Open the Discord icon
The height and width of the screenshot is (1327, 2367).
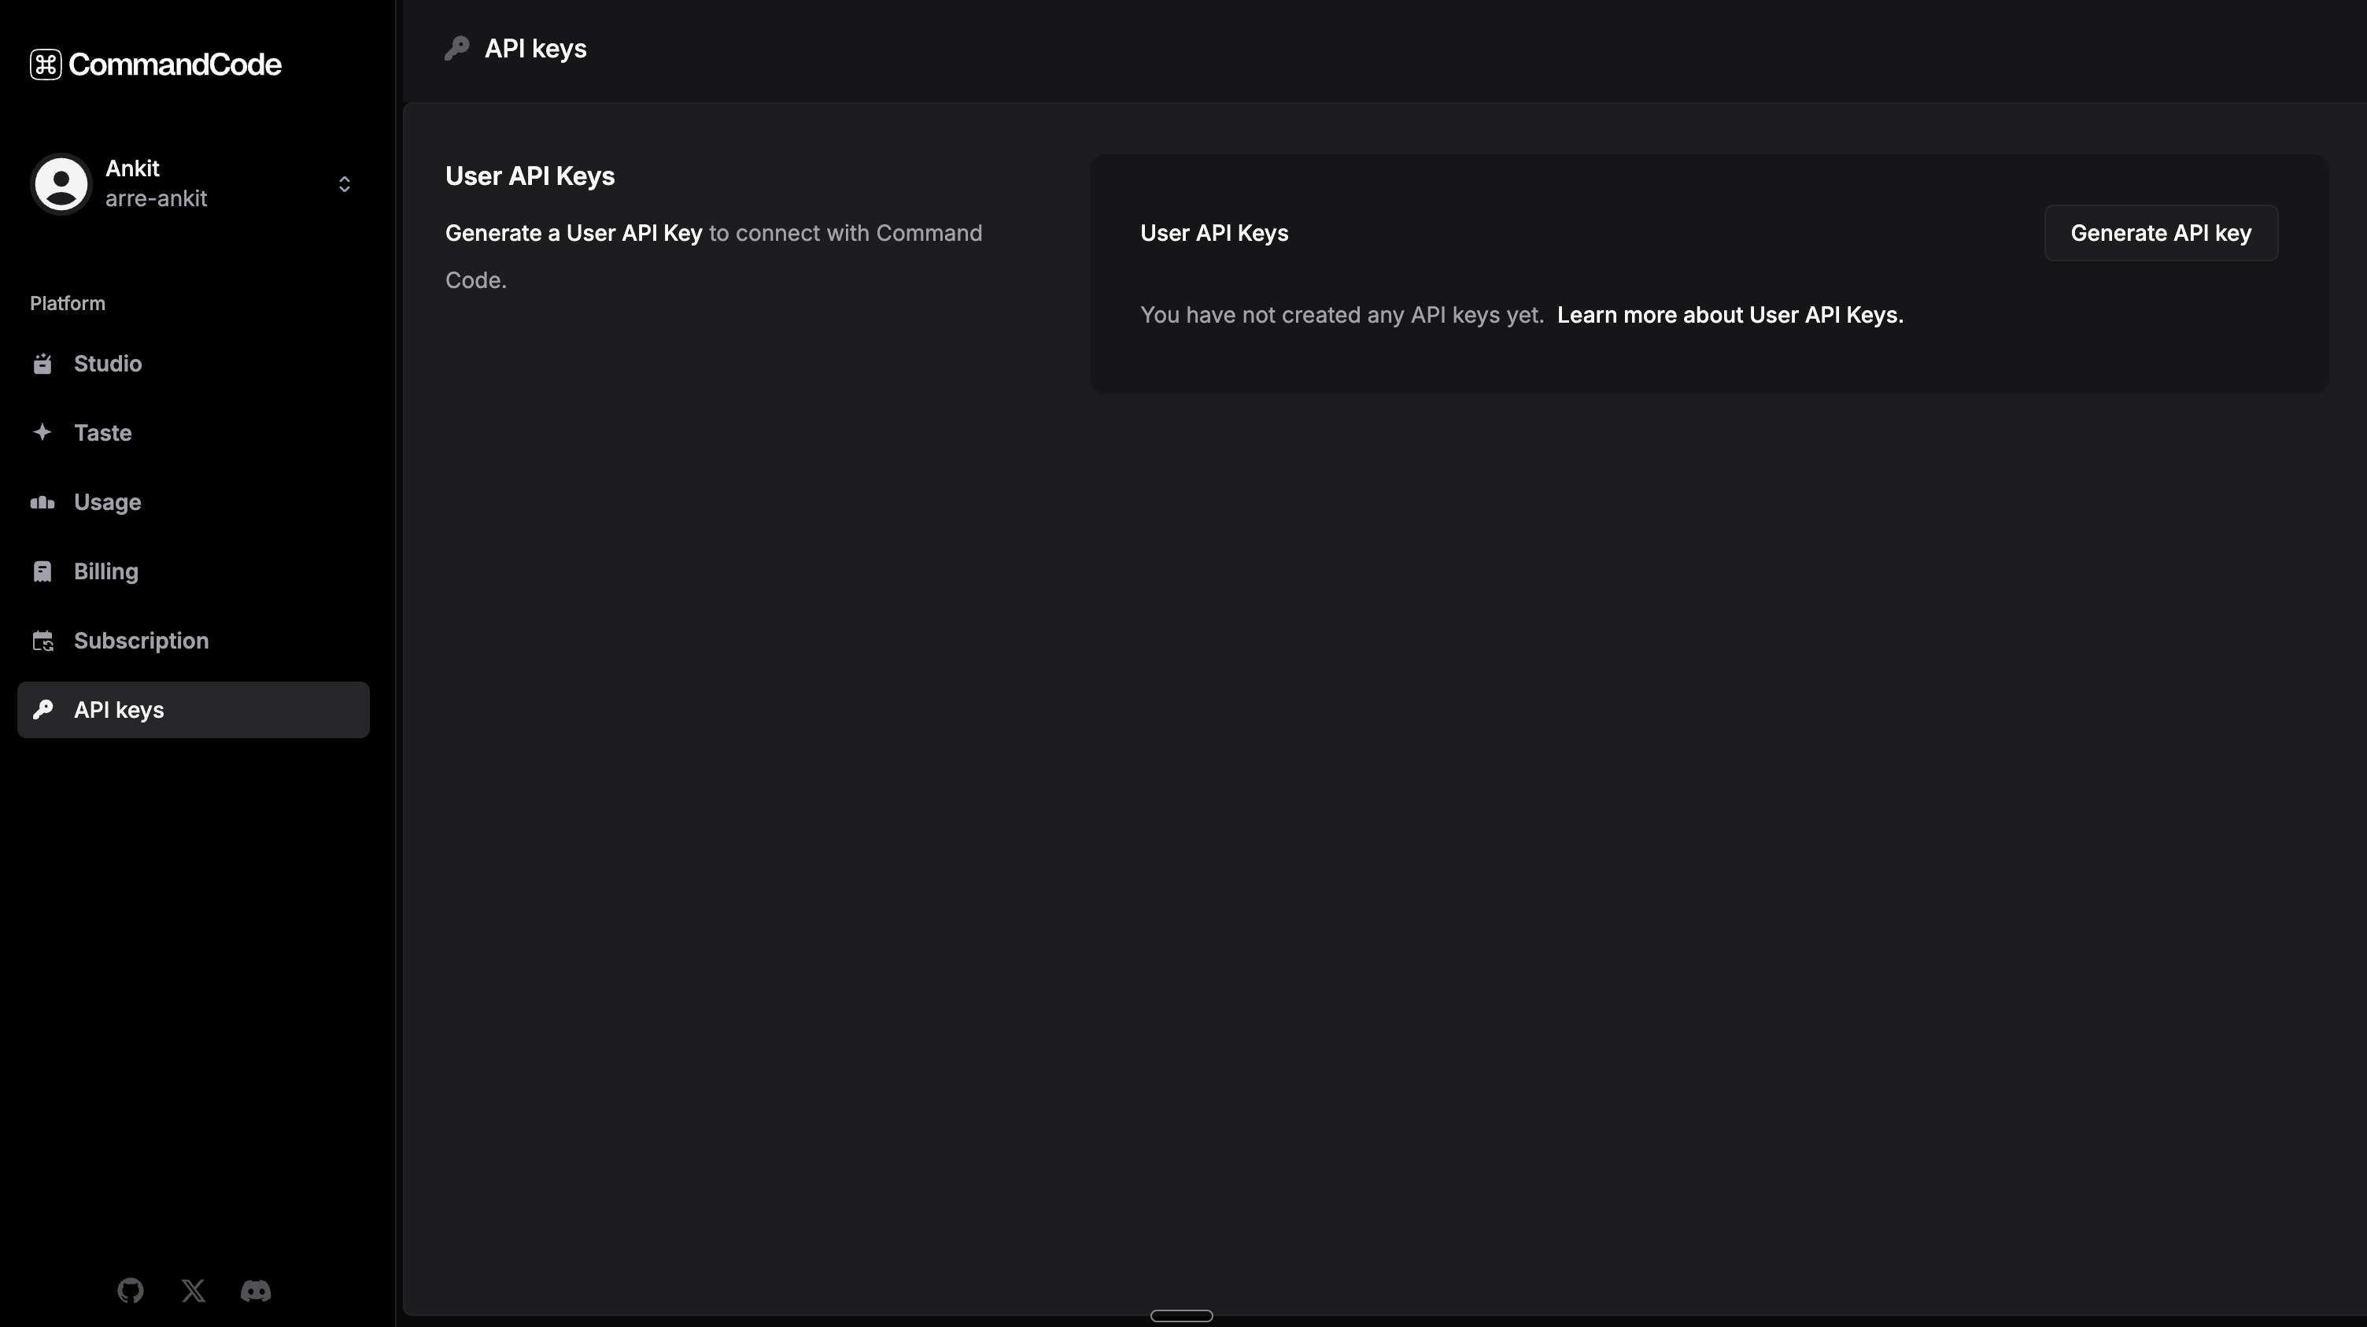click(256, 1291)
